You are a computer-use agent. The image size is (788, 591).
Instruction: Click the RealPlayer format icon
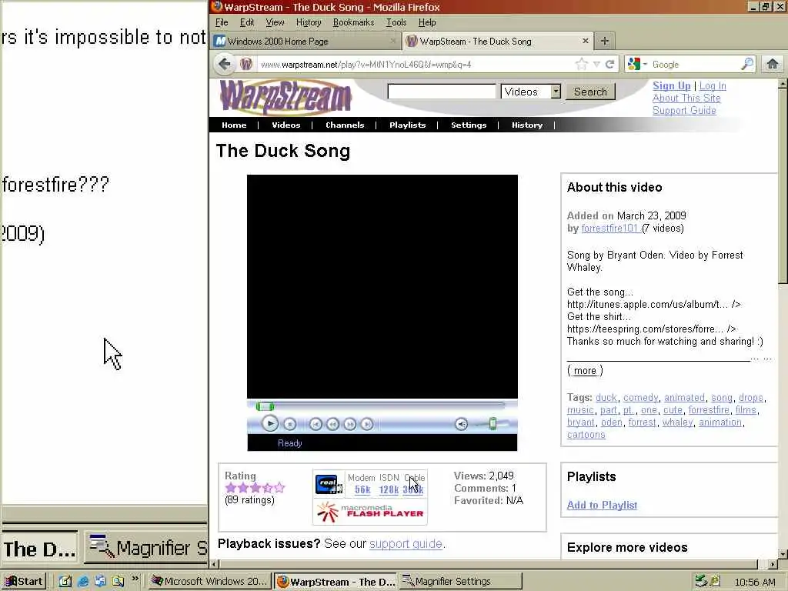(x=329, y=485)
